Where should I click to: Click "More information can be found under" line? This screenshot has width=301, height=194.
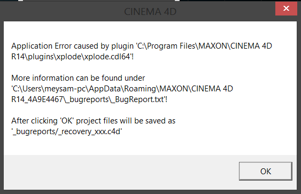pyautogui.click(x=78, y=78)
